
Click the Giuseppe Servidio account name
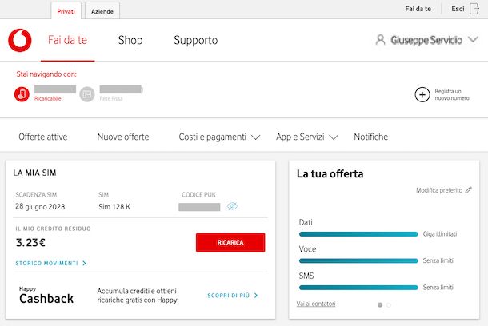(x=426, y=40)
